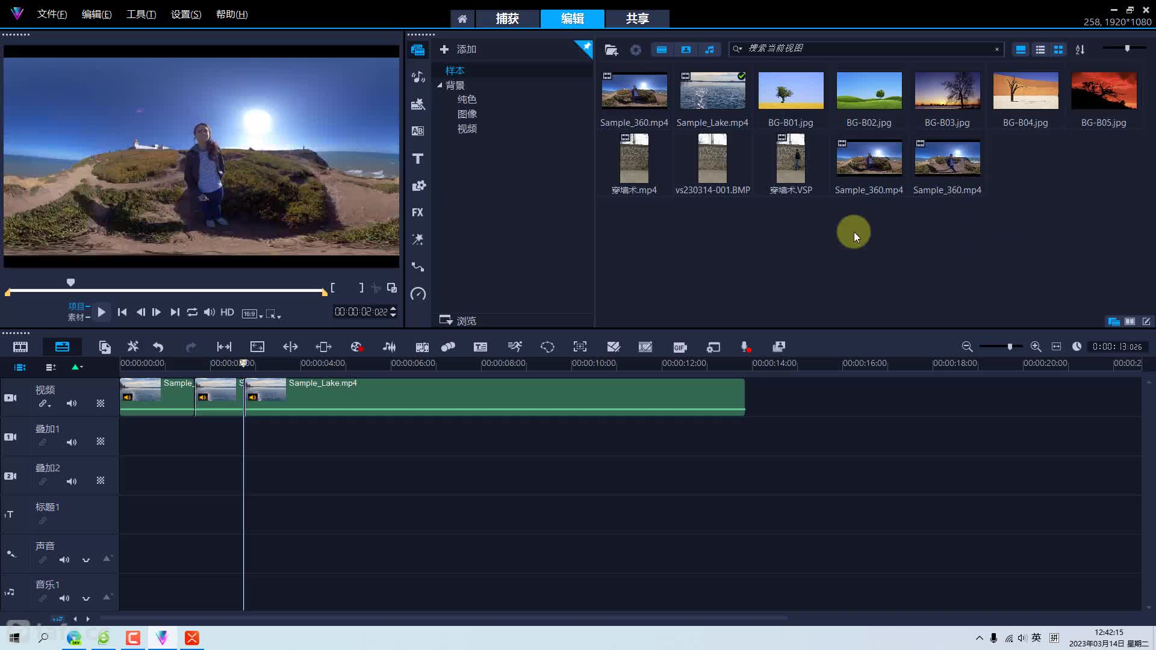The image size is (1156, 650).
Task: Open the search filter dropdown arrow
Action: 738,49
